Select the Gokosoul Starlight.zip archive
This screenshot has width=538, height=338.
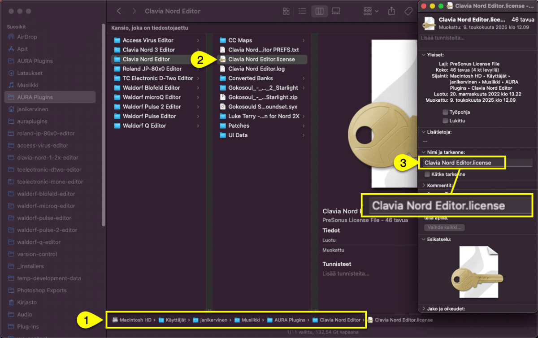262,97
